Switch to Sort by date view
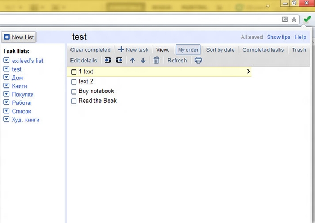Screen dimensions: 315x223 click(x=221, y=50)
